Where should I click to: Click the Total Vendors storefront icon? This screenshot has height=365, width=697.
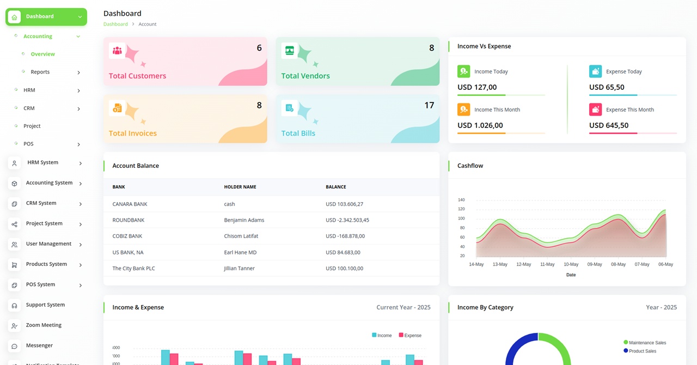289,51
